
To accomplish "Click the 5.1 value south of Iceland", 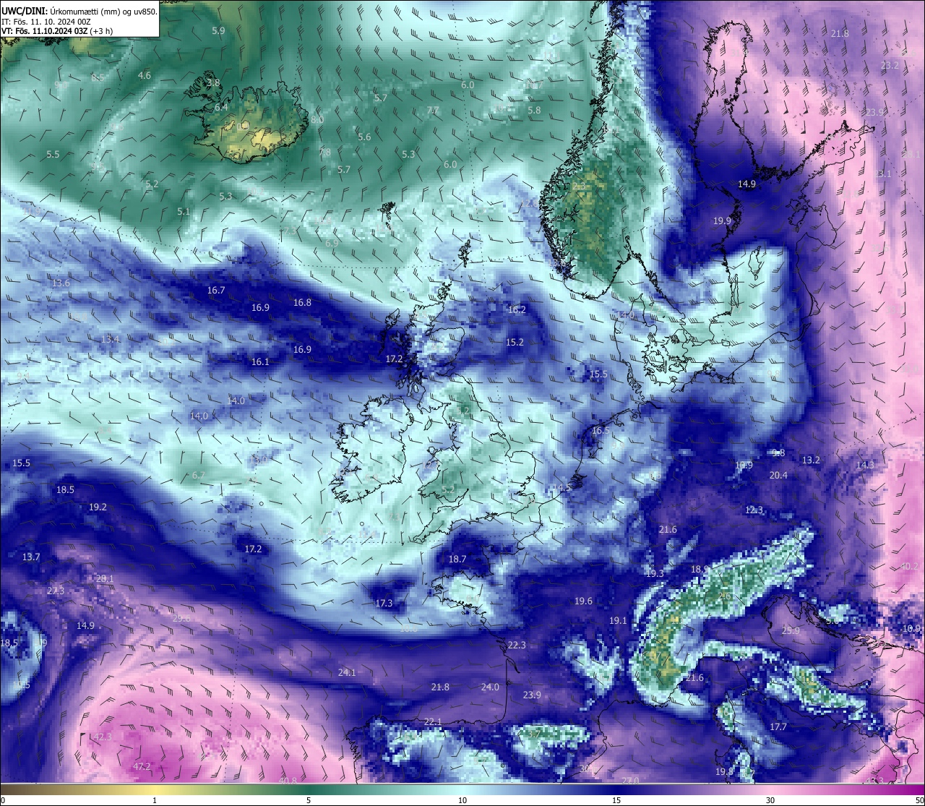I will (184, 211).
